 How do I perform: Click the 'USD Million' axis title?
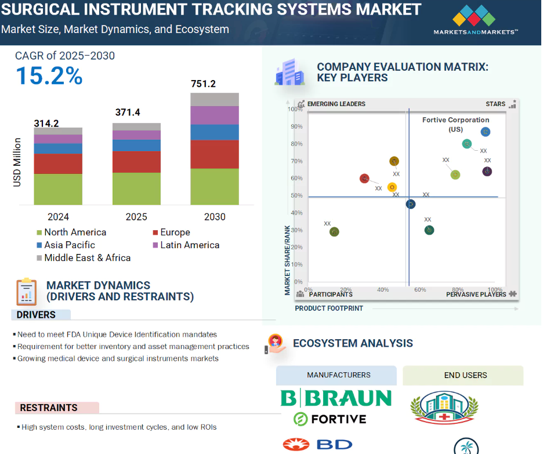point(17,162)
